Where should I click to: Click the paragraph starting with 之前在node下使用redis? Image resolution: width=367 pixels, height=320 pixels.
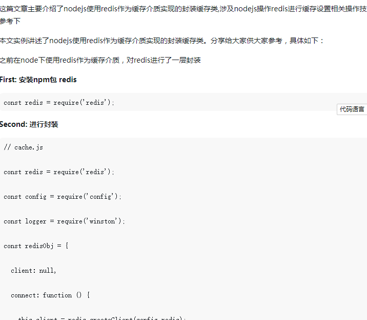point(100,60)
